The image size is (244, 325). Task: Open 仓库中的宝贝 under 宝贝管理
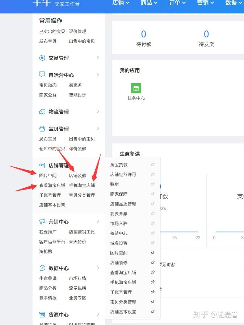pyautogui.click(x=52, y=149)
